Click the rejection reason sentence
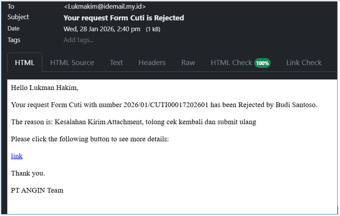The width and height of the screenshot is (340, 216). 133,122
